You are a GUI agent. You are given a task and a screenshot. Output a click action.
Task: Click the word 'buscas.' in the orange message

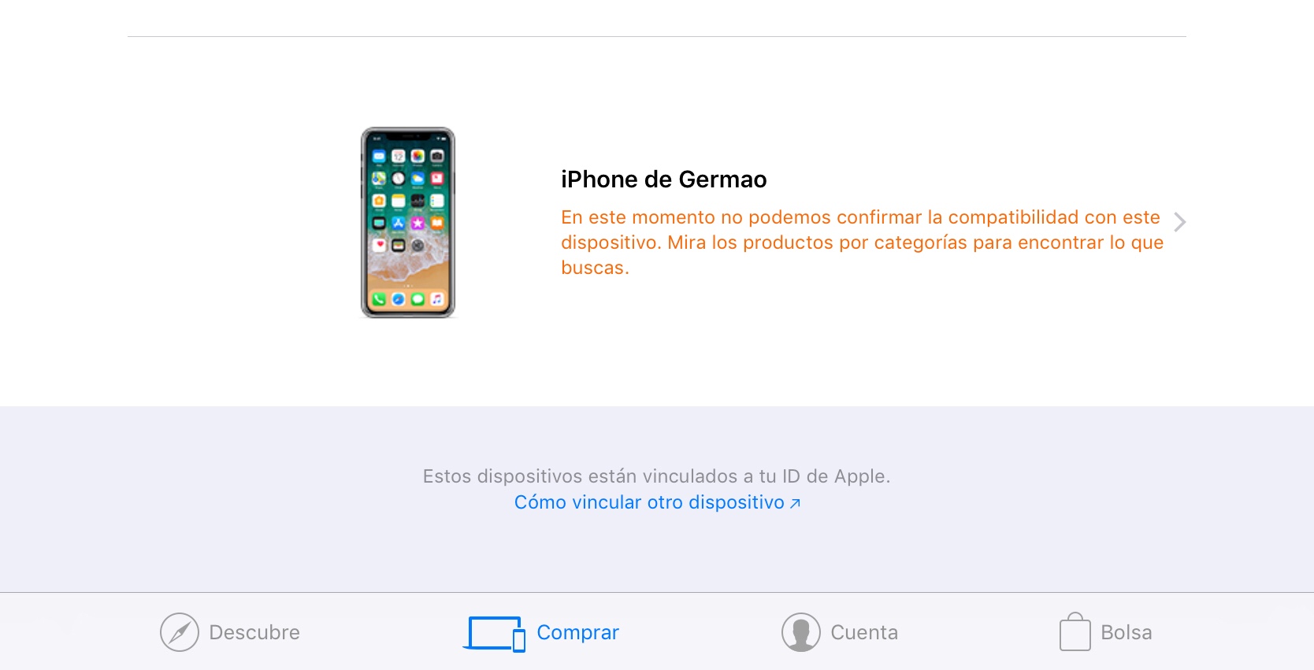(x=595, y=268)
